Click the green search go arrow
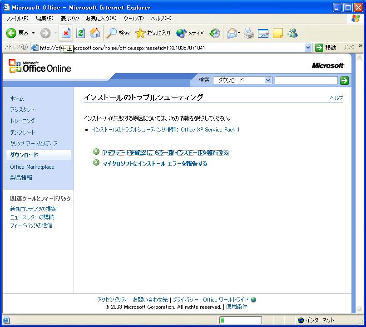The height and width of the screenshot is (327, 366). click(344, 80)
